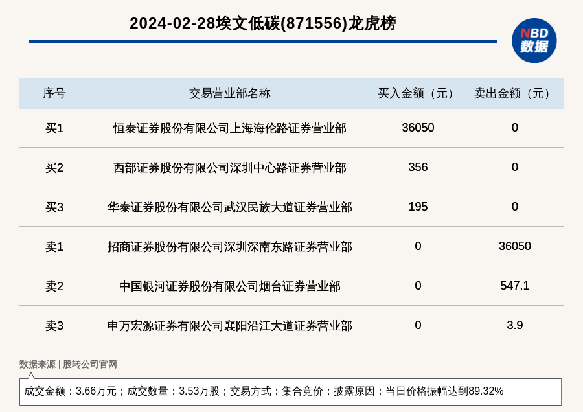Screen dimensions: 583x412
Task: Click the 数据来源 | 股转公司官网 source note
Action: tap(68, 364)
